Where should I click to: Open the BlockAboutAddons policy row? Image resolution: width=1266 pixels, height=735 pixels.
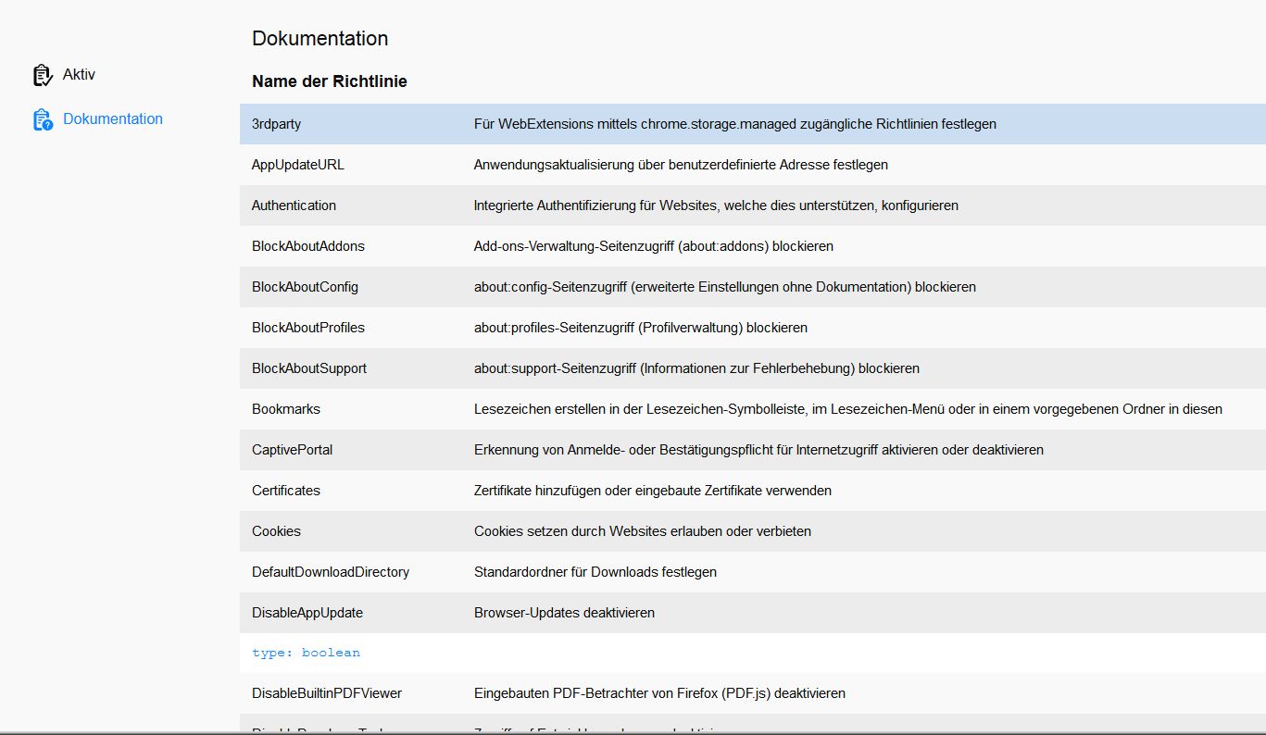[x=308, y=246]
